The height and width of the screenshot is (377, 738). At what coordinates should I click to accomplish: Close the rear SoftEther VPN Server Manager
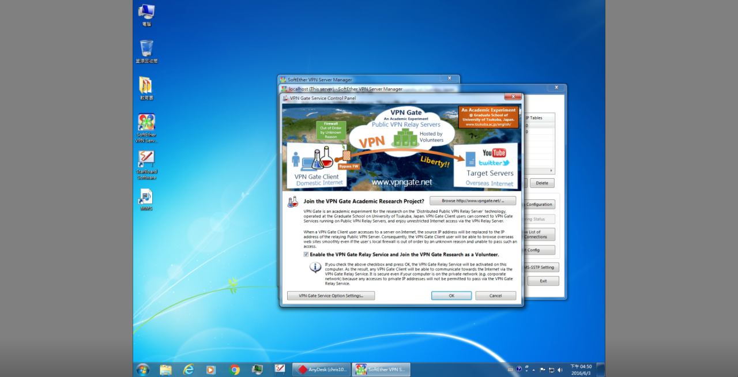449,78
